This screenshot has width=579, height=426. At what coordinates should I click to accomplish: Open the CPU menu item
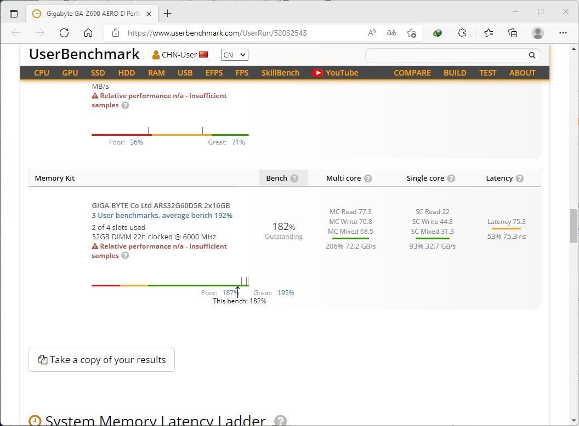coord(42,73)
